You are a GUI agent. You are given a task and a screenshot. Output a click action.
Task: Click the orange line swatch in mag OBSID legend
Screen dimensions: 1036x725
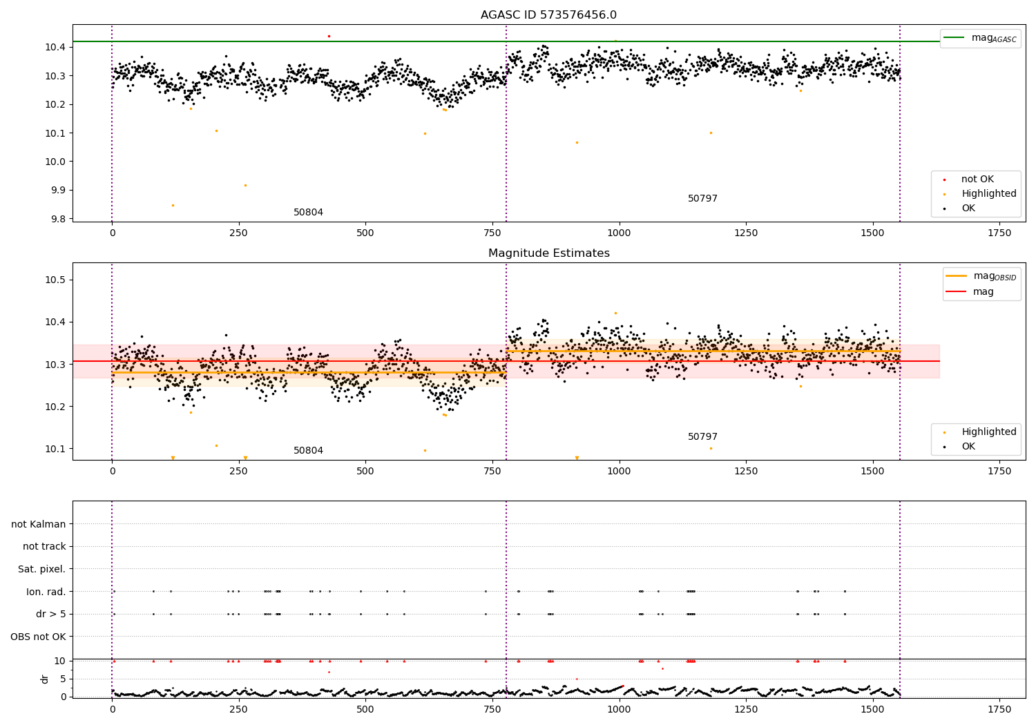[957, 275]
